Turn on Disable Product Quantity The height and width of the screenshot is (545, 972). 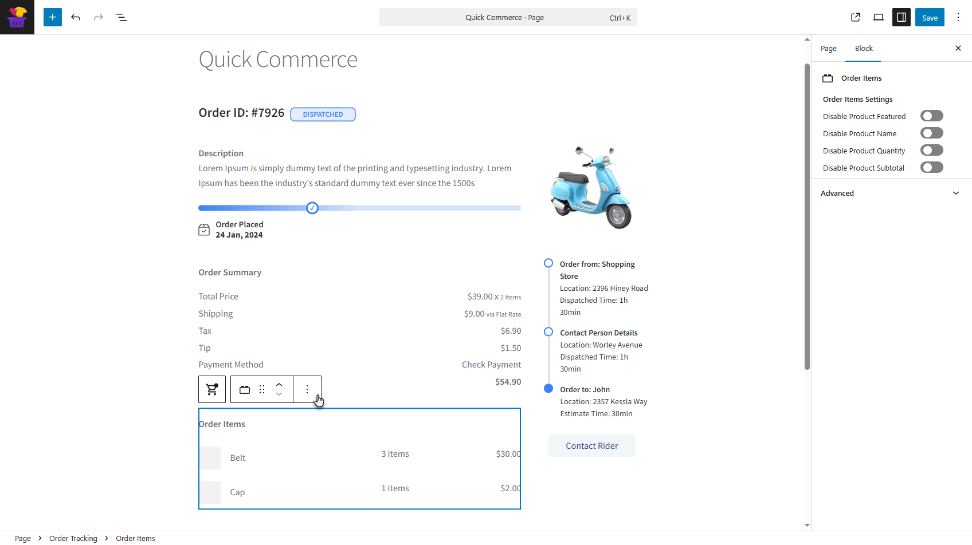[931, 151]
